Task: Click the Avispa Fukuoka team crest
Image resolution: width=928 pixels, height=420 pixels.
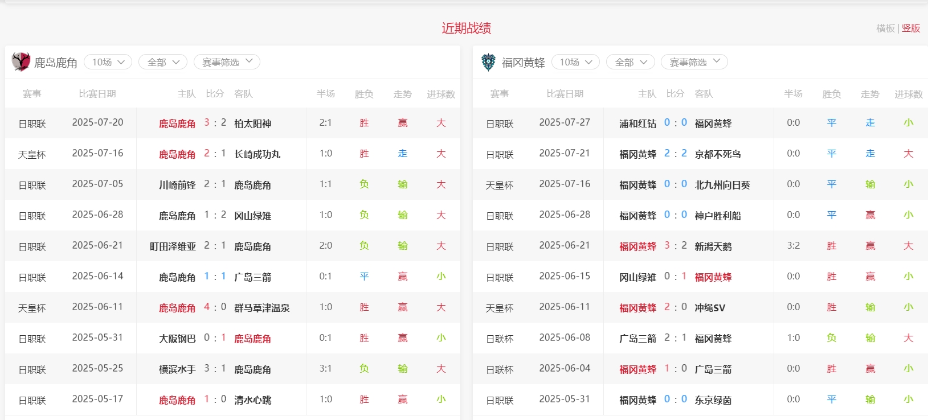Action: 488,62
